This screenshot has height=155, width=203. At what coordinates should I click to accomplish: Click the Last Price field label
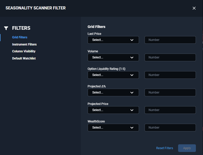(94, 34)
